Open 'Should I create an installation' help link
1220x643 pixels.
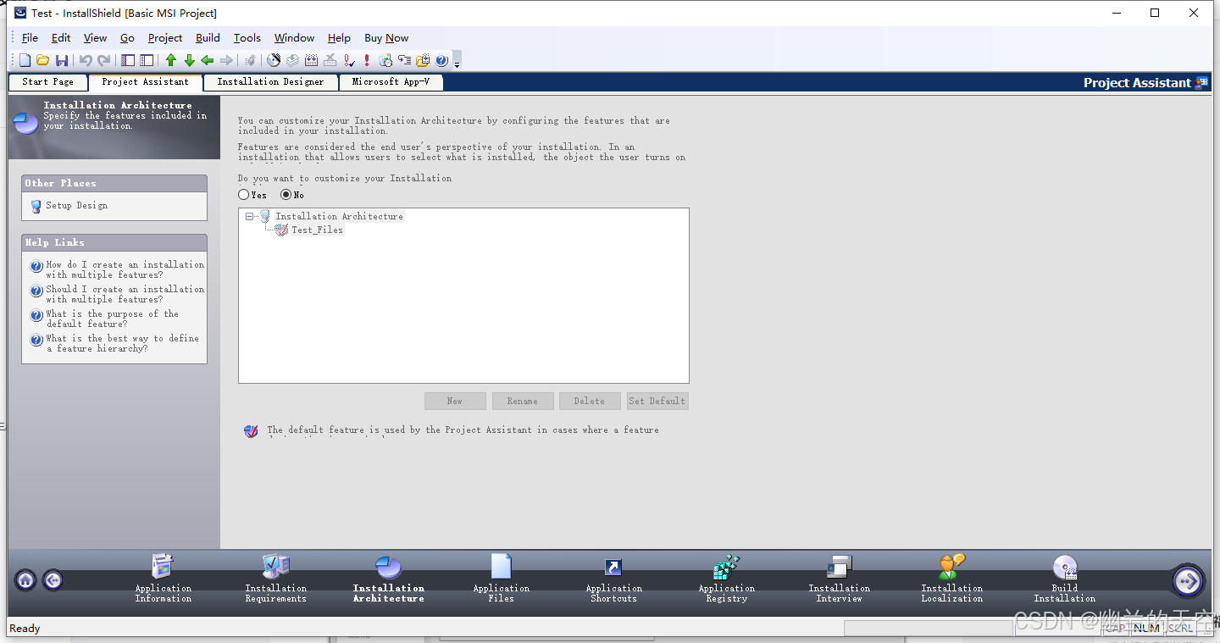tap(125, 294)
